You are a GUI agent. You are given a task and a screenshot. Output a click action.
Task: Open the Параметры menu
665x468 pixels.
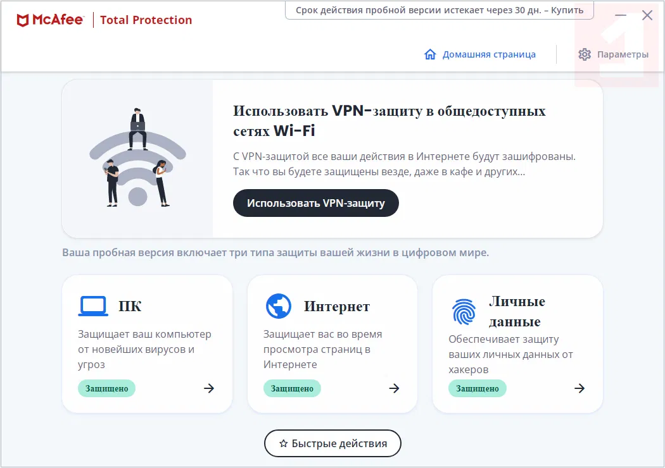622,54
